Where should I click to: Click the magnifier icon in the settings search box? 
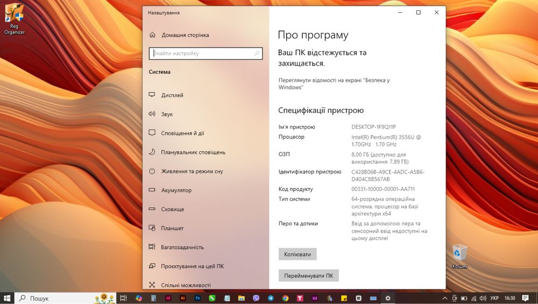click(257, 53)
